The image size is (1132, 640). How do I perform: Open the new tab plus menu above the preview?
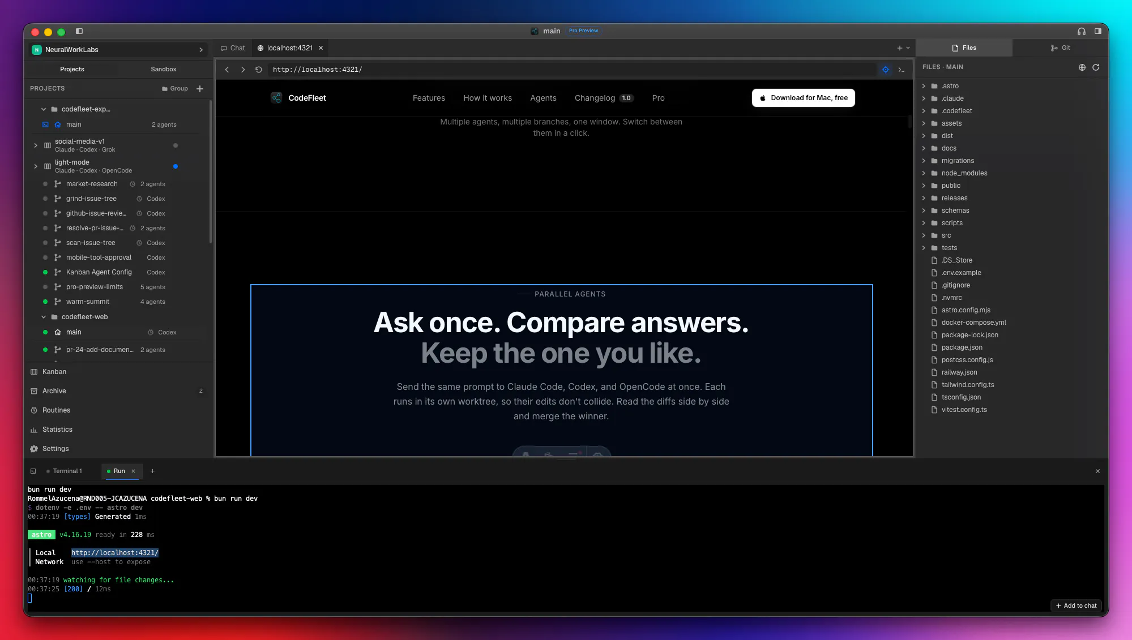pyautogui.click(x=903, y=48)
